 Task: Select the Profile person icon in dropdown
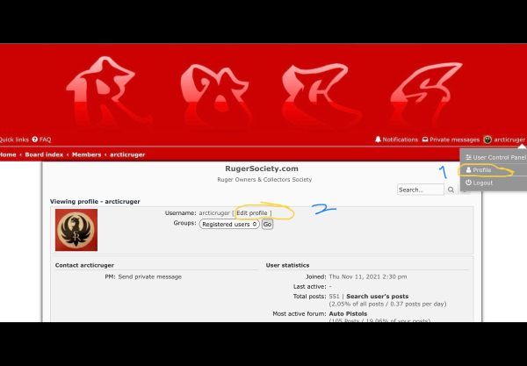(x=468, y=169)
